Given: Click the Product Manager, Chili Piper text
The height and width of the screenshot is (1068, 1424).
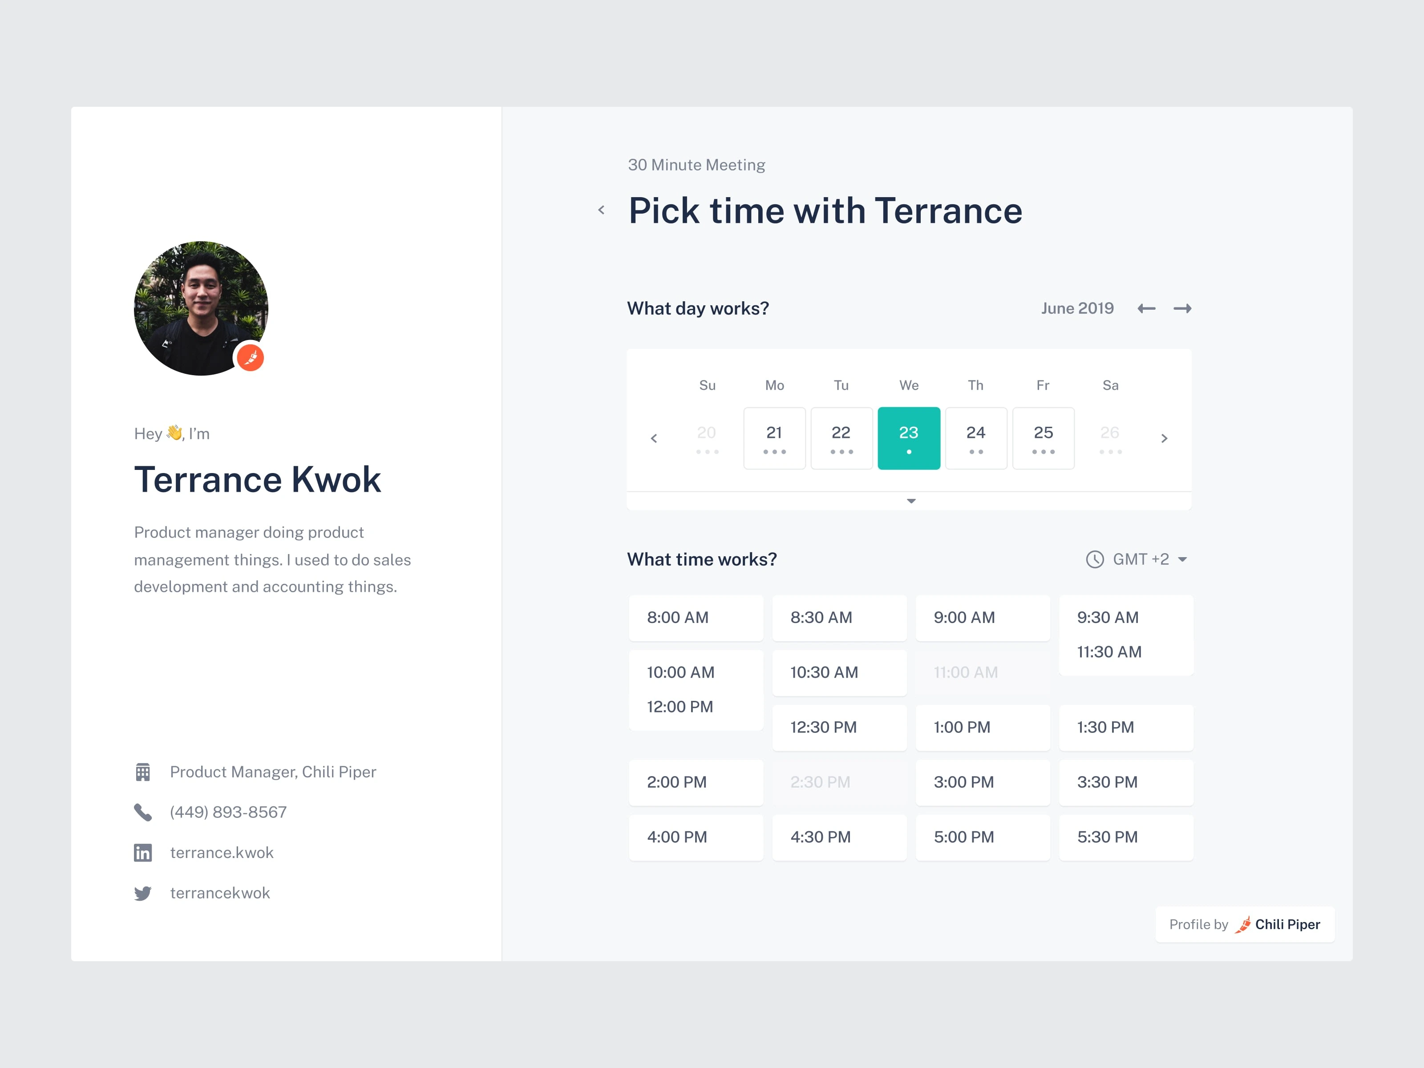Looking at the screenshot, I should coord(273,772).
